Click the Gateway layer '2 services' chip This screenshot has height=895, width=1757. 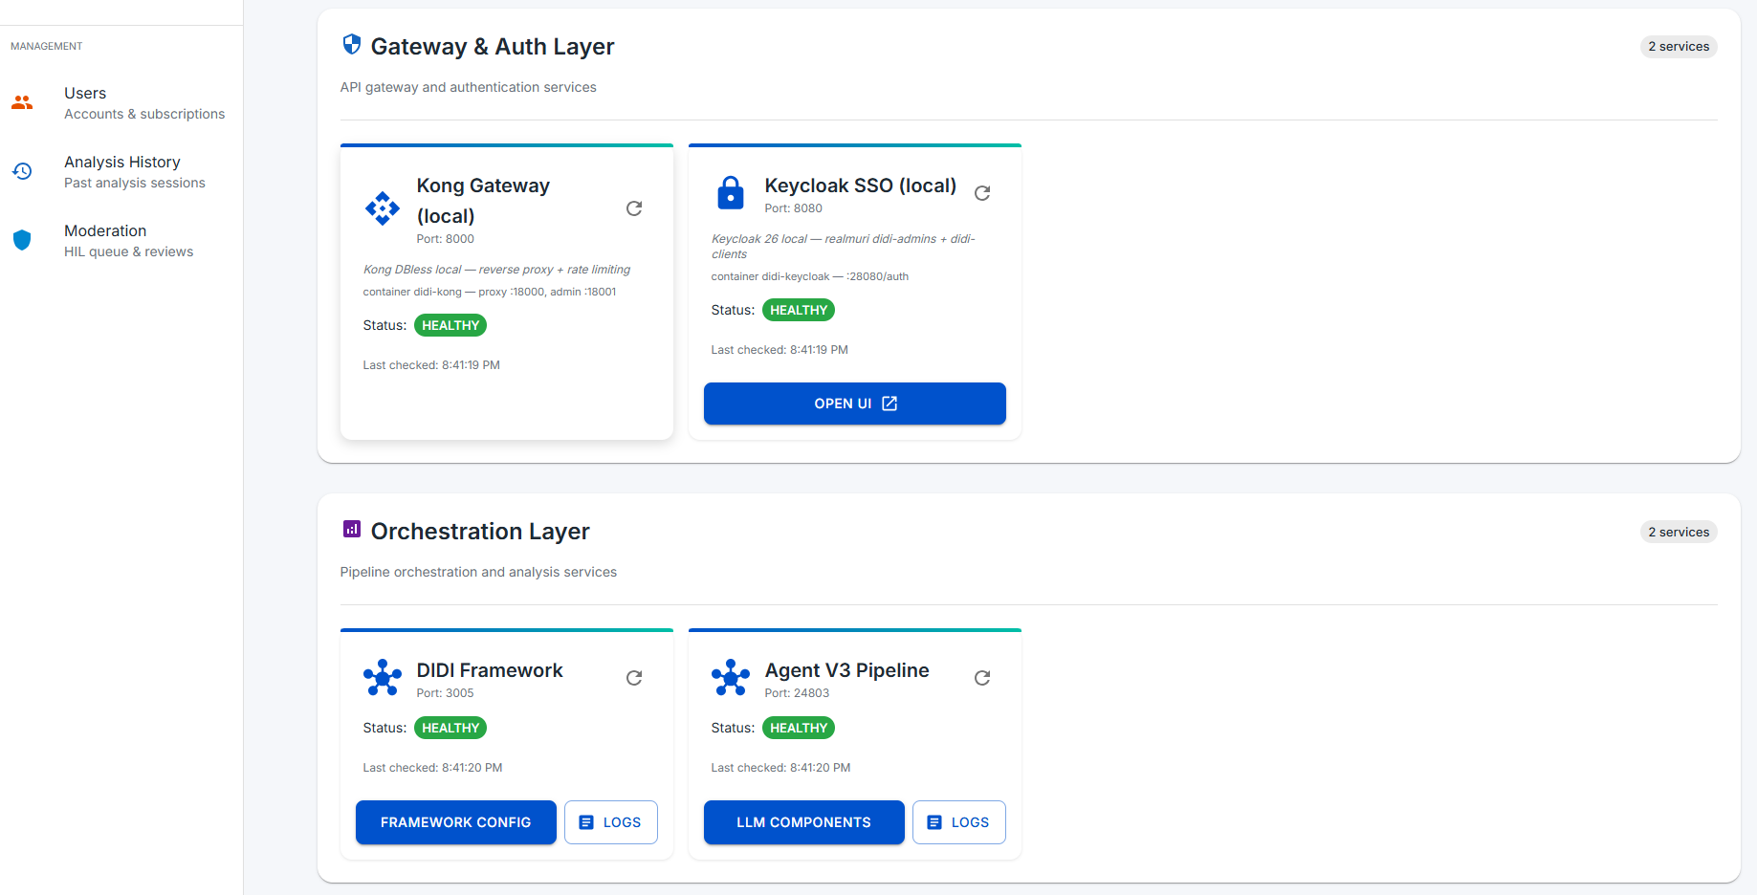click(1679, 47)
